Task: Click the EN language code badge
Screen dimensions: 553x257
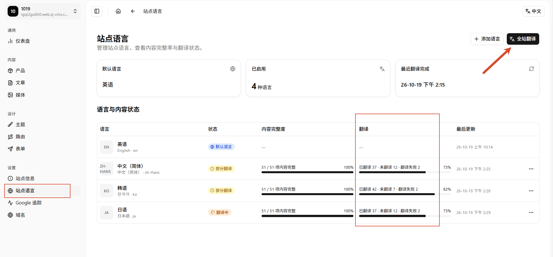Action: pyautogui.click(x=107, y=147)
